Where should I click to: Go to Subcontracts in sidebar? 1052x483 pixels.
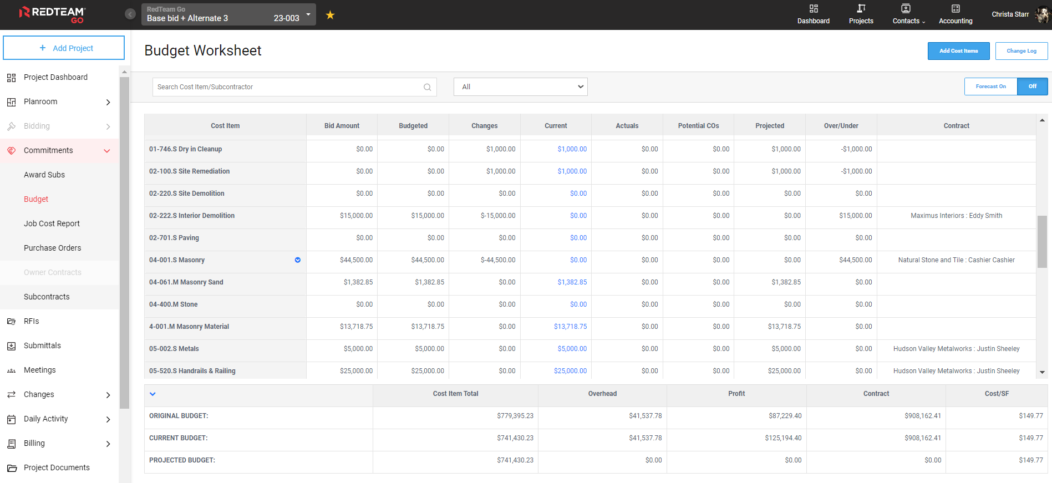[47, 297]
